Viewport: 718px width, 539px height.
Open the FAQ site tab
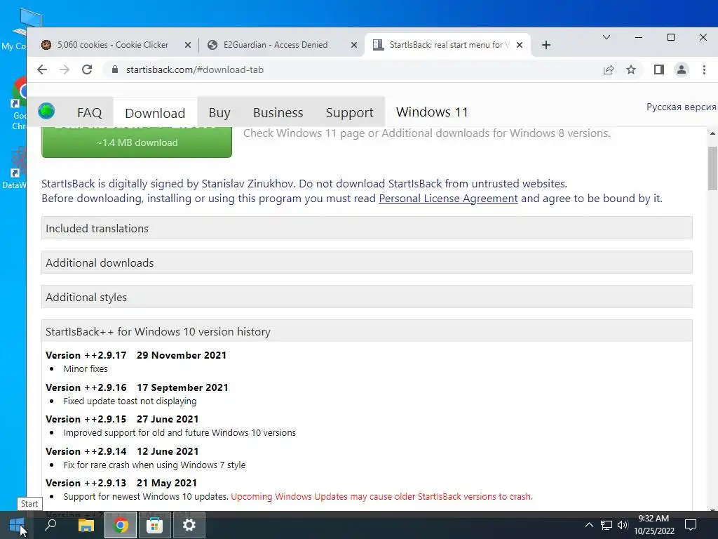point(89,112)
